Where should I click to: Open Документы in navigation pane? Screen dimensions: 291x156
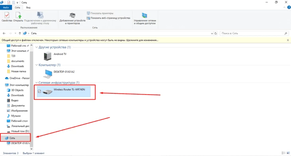pos(16,106)
